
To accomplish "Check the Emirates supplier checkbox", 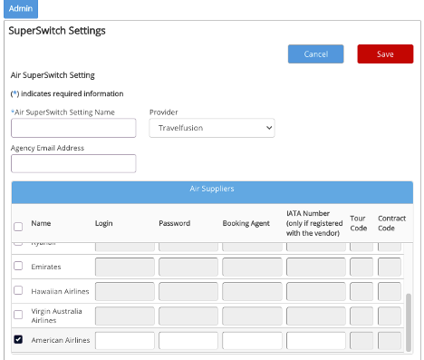I will [18, 266].
